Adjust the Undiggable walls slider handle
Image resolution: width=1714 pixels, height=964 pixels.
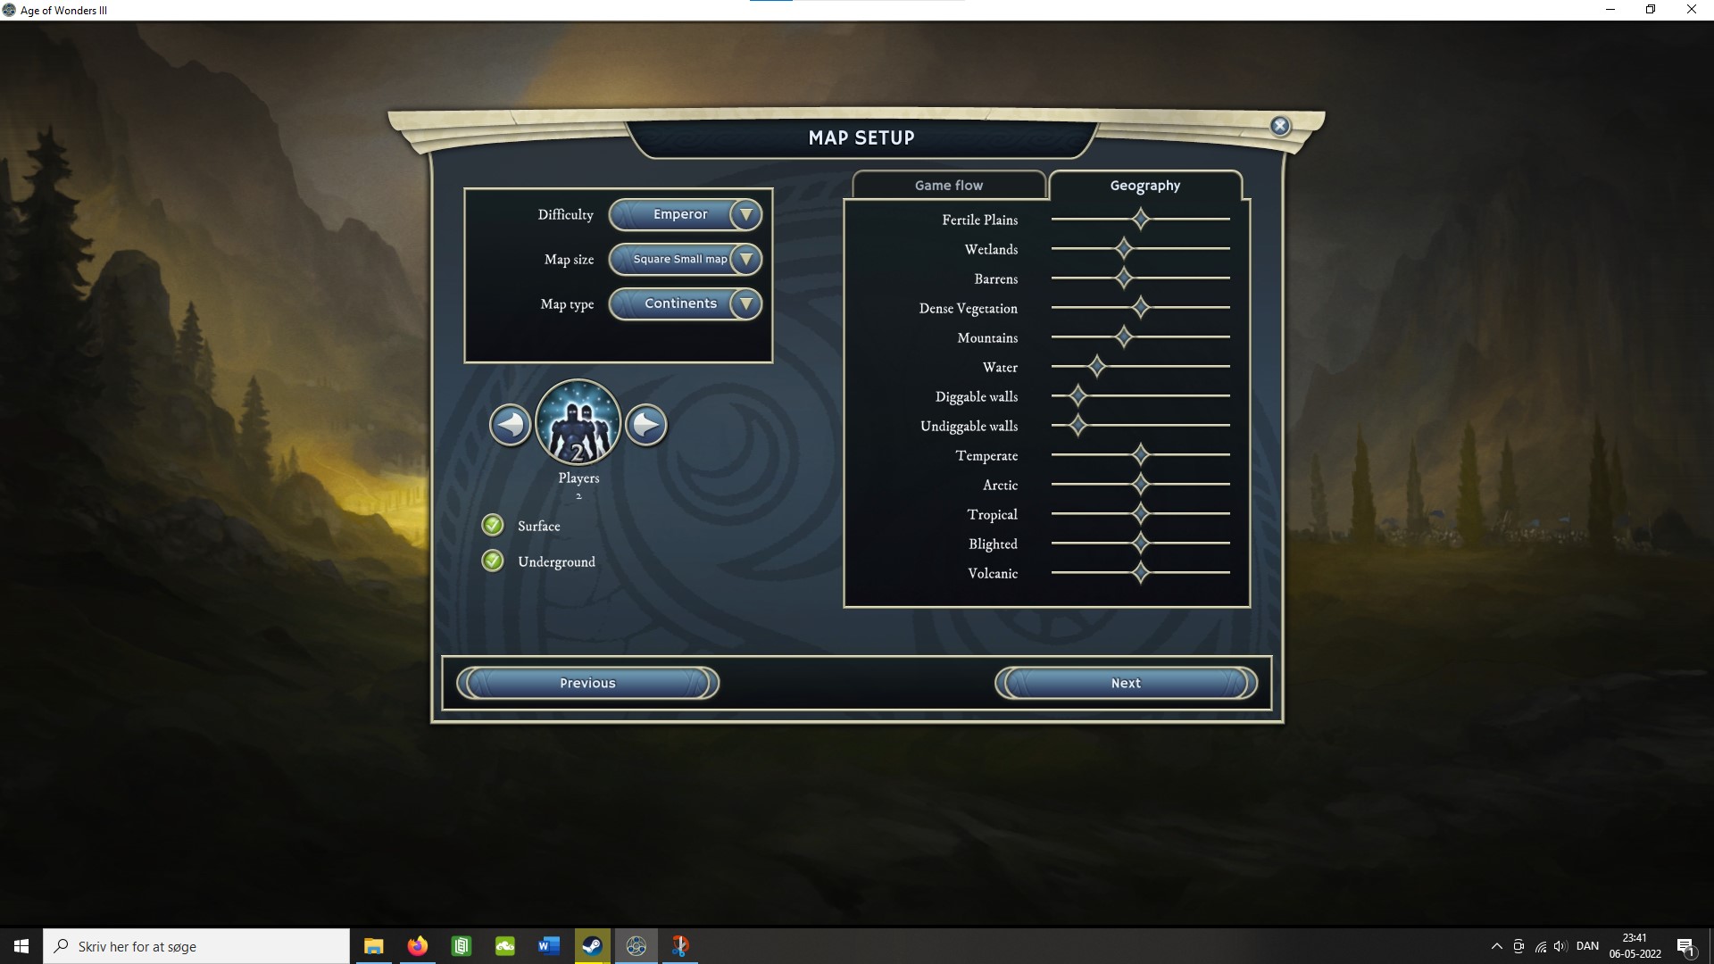1077,425
